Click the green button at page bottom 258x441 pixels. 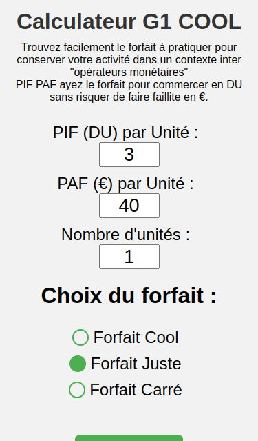pyautogui.click(x=129, y=438)
